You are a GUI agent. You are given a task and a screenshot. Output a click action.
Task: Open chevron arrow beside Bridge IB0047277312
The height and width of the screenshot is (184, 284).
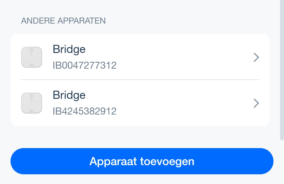256,57
